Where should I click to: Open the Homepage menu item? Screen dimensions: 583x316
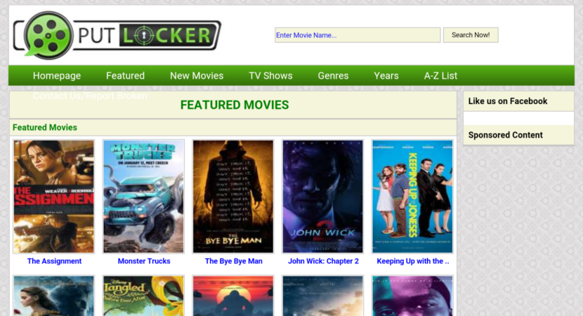tap(57, 76)
